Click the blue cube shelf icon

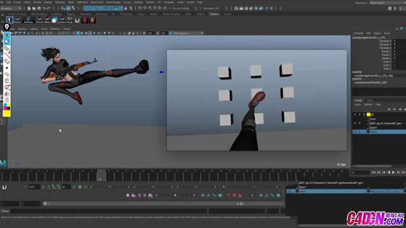click(x=54, y=20)
